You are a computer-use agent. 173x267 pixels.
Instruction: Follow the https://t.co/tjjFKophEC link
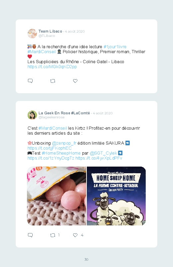pos(50,148)
